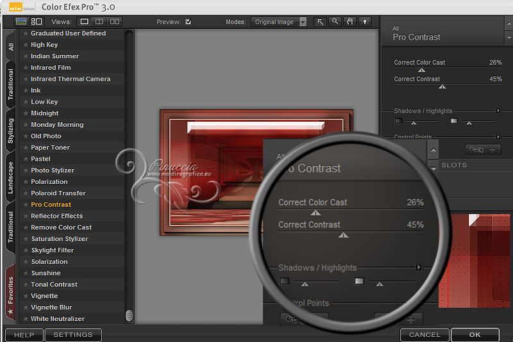The height and width of the screenshot is (342, 513).
Task: Choose the hand pan tool
Action: [349, 22]
